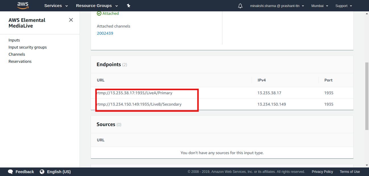Screen dimensions: 369x176
Task: Click the Feedback button
Action: (21, 172)
